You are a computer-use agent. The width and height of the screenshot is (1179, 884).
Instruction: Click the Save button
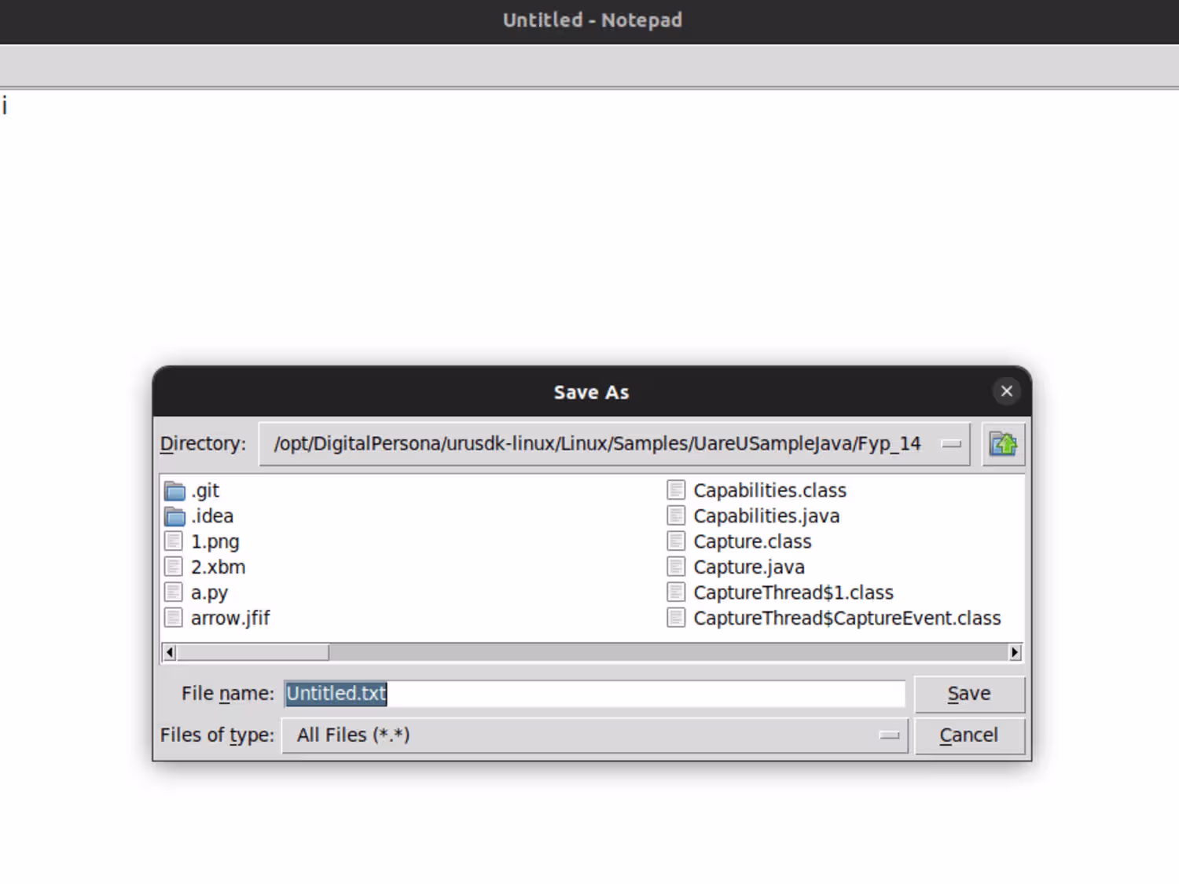pyautogui.click(x=969, y=694)
